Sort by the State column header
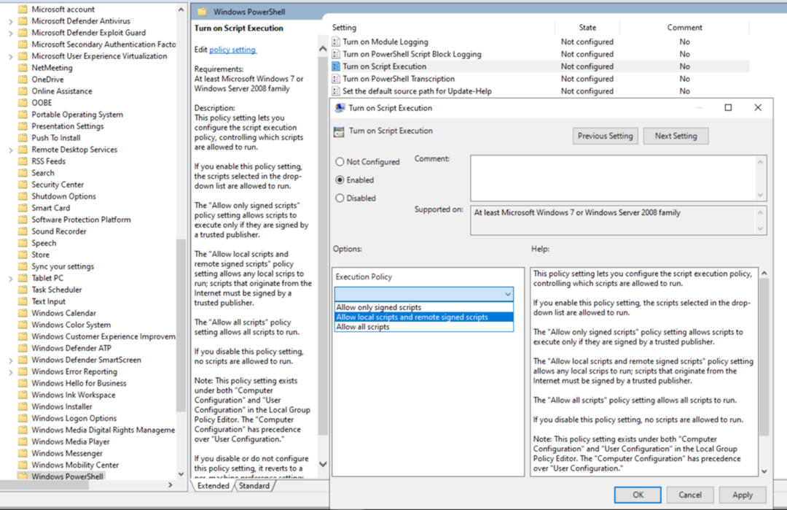The width and height of the screenshot is (787, 510). [587, 28]
